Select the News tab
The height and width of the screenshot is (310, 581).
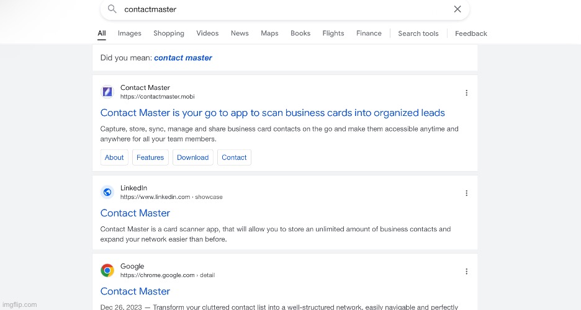tap(240, 33)
